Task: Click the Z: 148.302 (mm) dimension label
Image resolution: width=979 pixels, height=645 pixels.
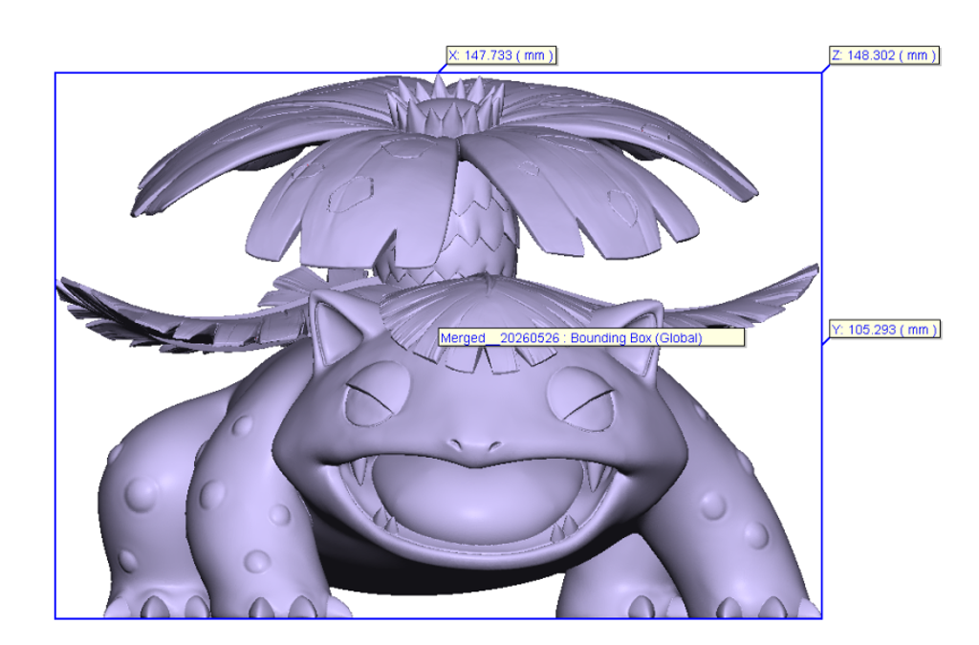Action: click(x=884, y=55)
